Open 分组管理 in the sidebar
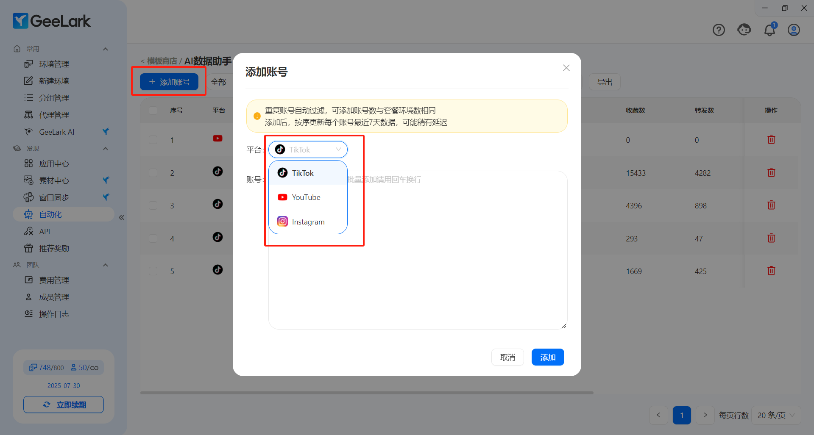The height and width of the screenshot is (435, 814). pyautogui.click(x=54, y=98)
